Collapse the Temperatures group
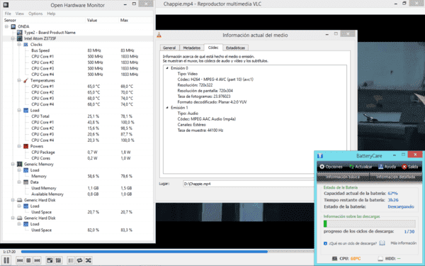Screen dimensions: 425x266 tap(19, 80)
